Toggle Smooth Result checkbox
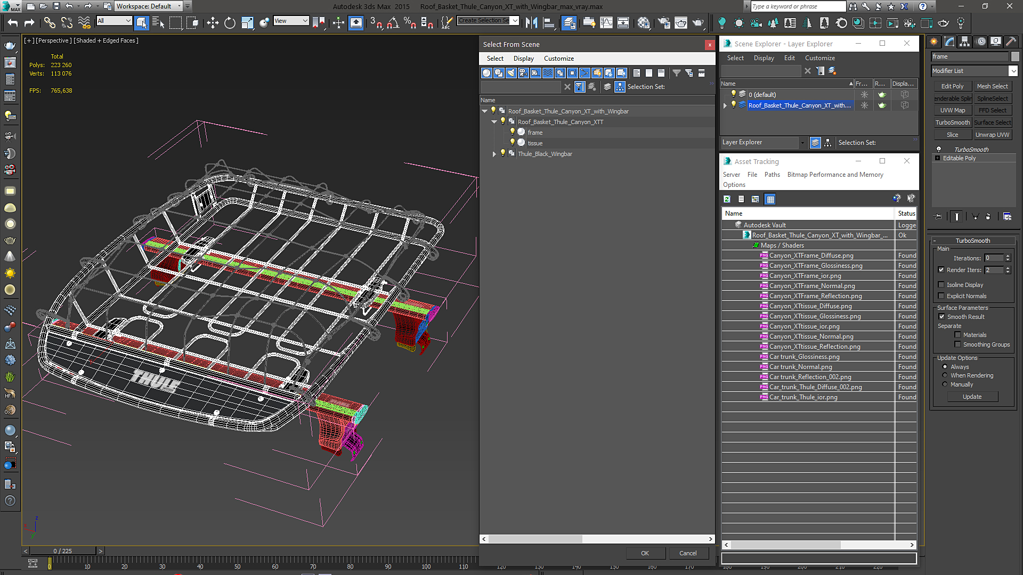The image size is (1023, 575). 941,317
